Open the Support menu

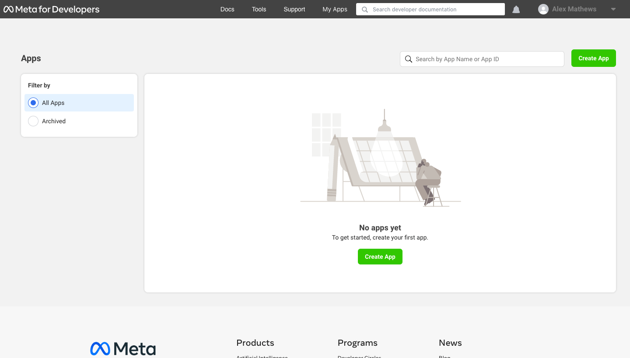(x=294, y=9)
